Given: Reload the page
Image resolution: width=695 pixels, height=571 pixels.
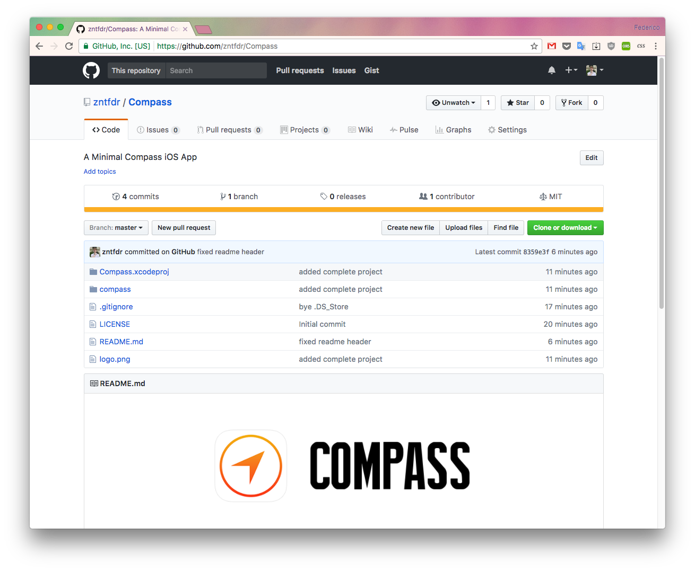Looking at the screenshot, I should point(69,46).
